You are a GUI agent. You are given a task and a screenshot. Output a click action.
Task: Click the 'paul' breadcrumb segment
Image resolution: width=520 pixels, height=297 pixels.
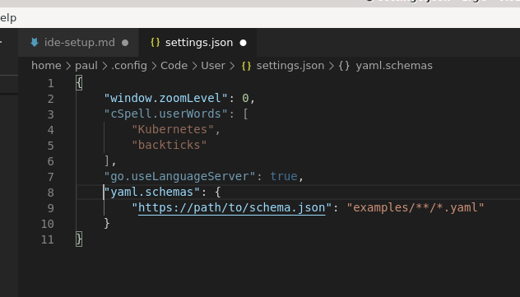[x=86, y=66]
